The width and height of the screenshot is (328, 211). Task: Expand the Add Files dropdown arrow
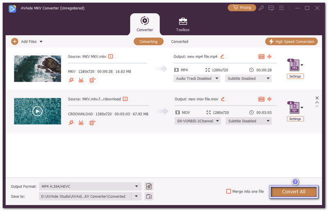41,41
